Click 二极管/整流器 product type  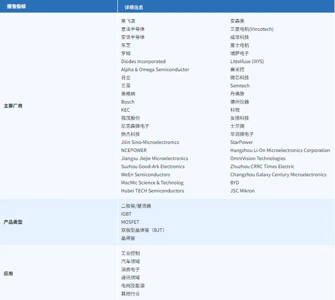(136, 206)
